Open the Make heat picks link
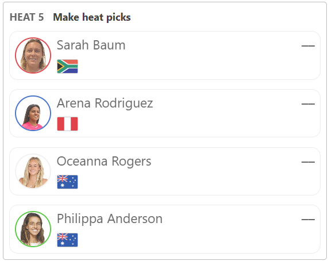328x261 pixels. pyautogui.click(x=92, y=17)
